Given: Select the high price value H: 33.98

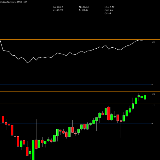Looking at the screenshot, I should click(84, 7).
